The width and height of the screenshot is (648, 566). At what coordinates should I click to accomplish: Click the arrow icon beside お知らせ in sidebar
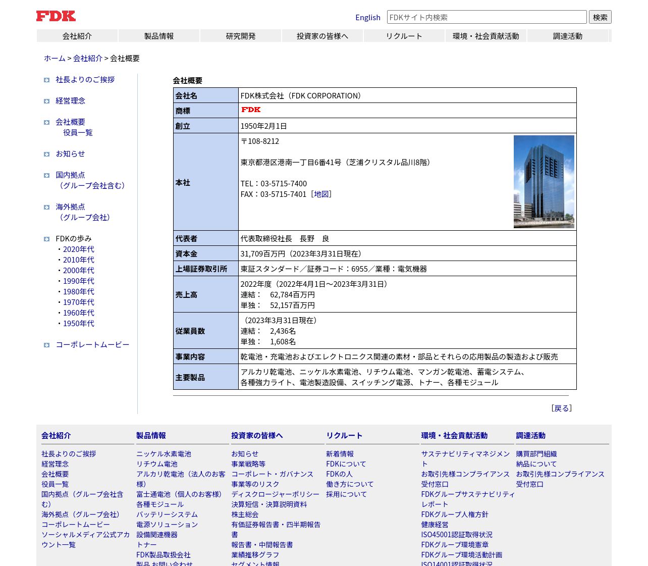click(46, 155)
